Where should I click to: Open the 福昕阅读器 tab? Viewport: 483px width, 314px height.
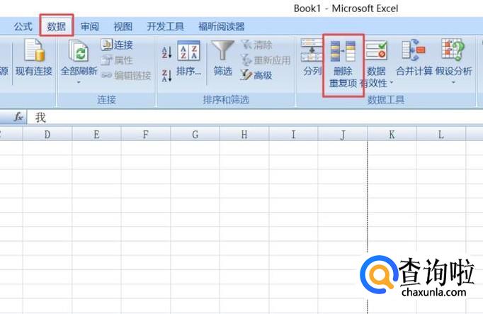click(222, 27)
